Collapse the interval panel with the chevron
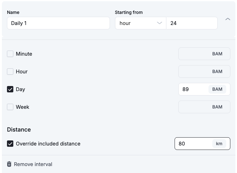The height and width of the screenshot is (173, 237). point(227,19)
